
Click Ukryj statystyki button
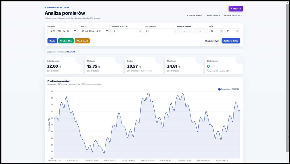tap(212, 41)
